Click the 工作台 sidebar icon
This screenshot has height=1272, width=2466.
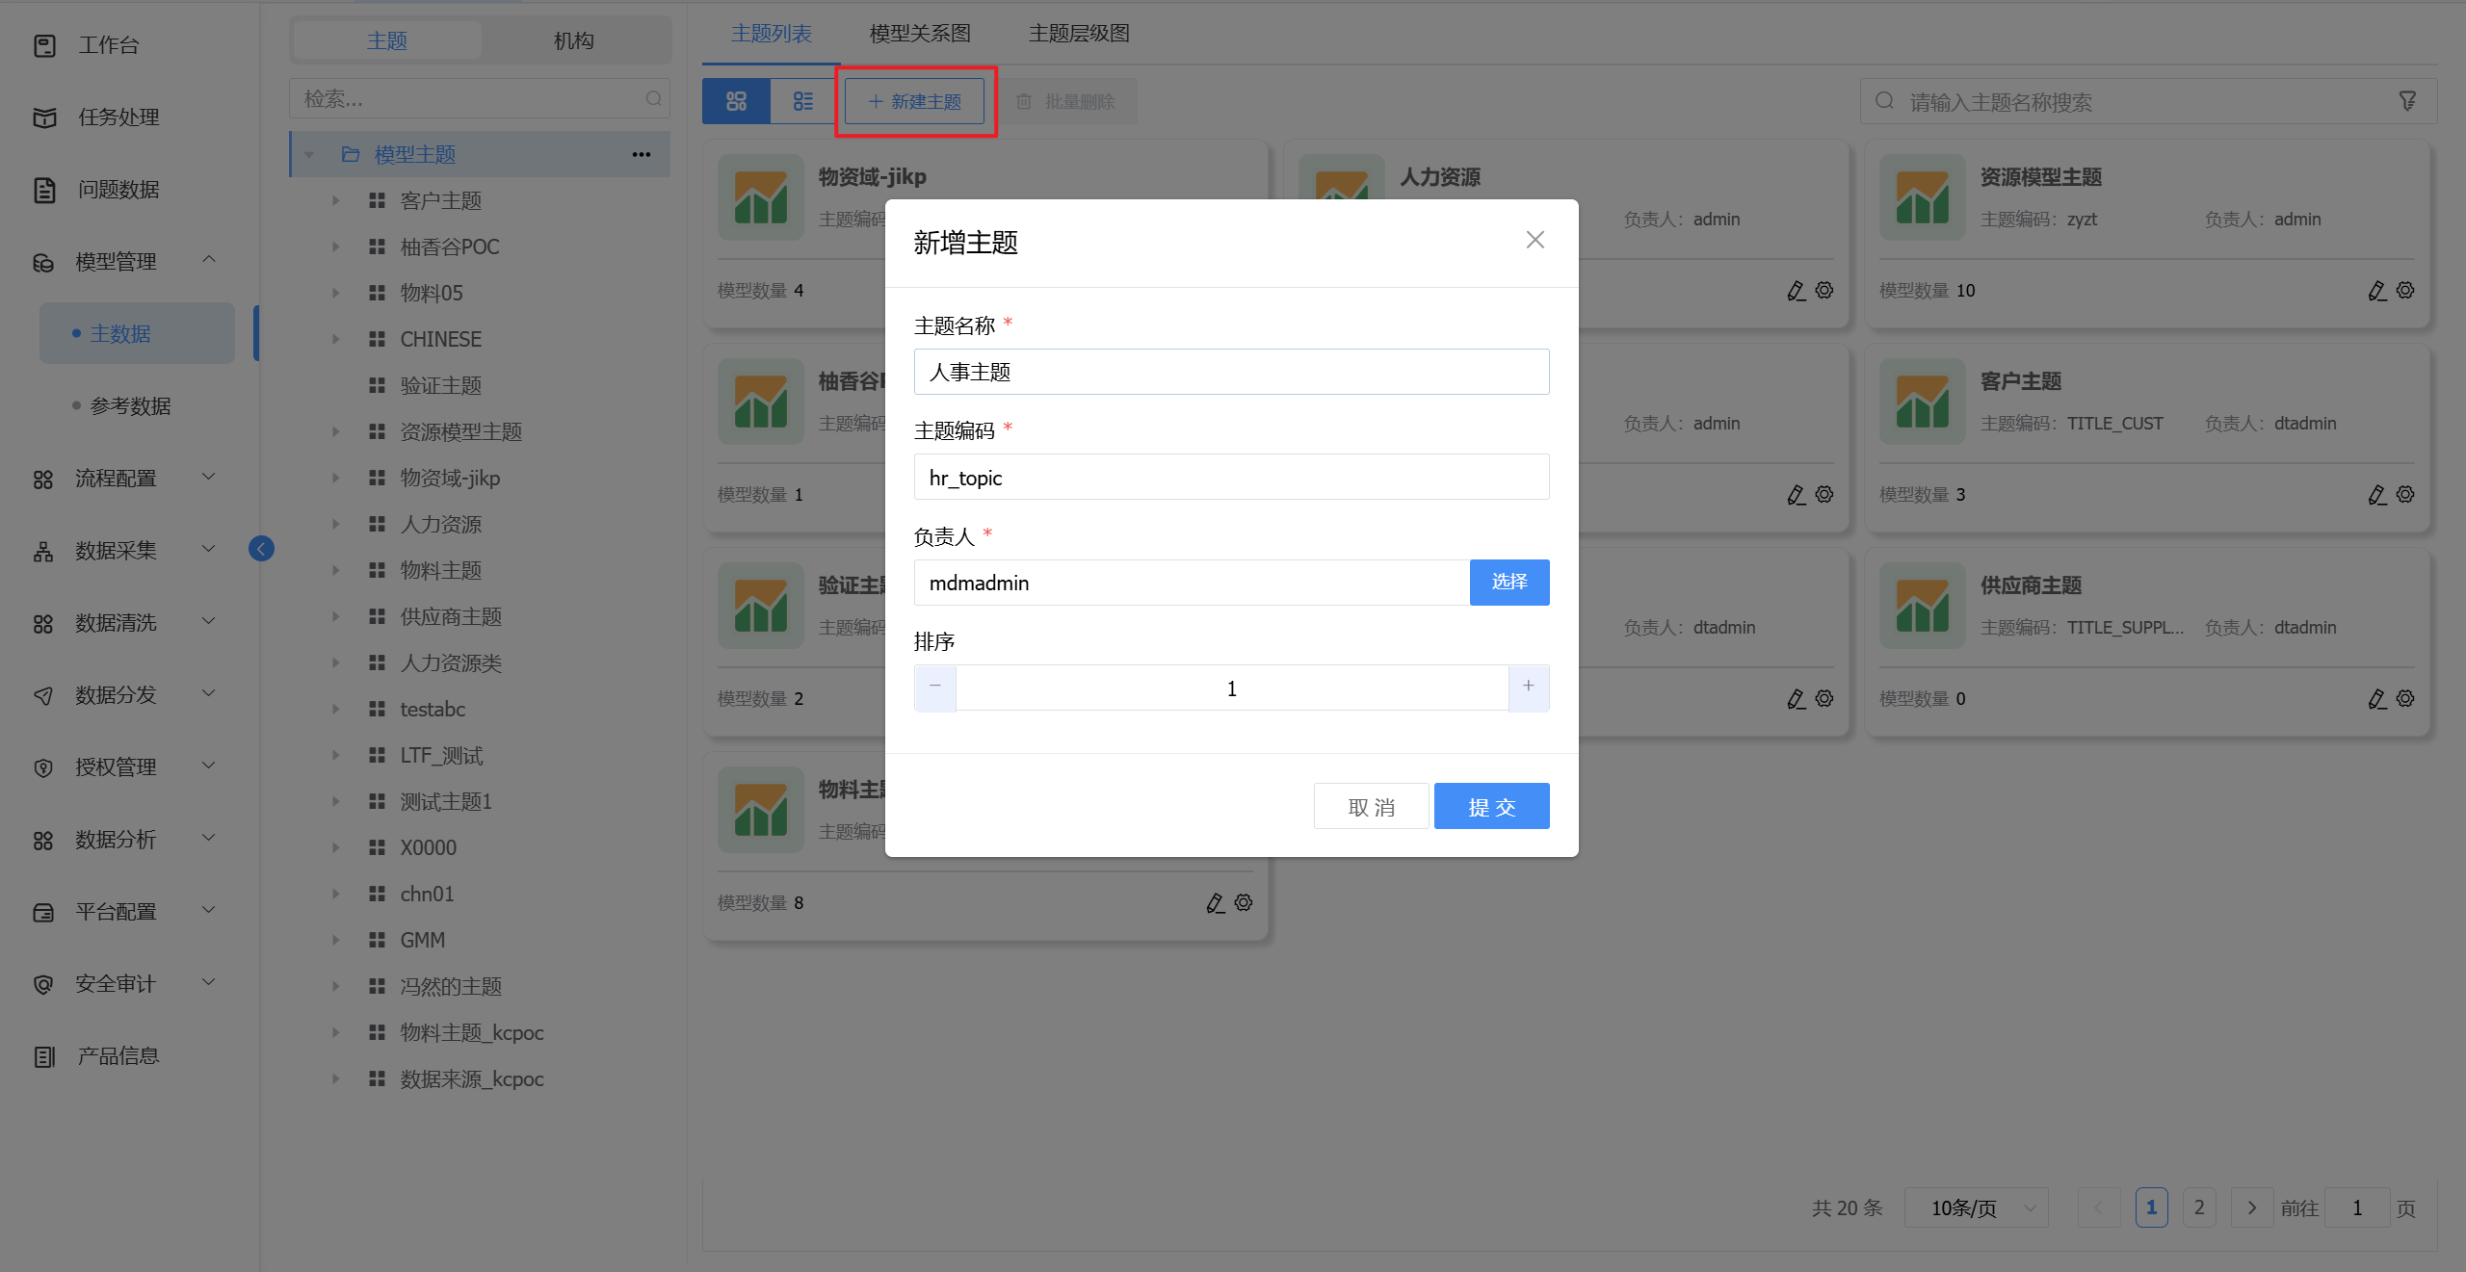(44, 45)
